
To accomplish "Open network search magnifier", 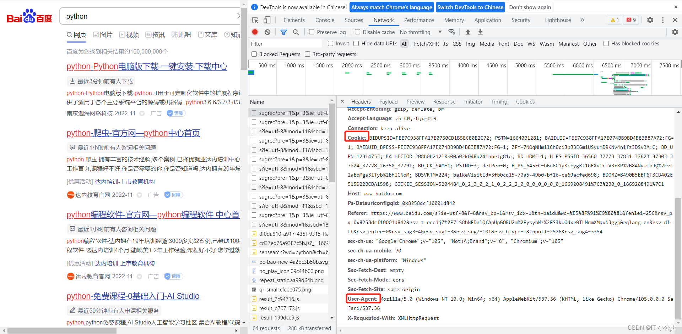I will [x=296, y=32].
